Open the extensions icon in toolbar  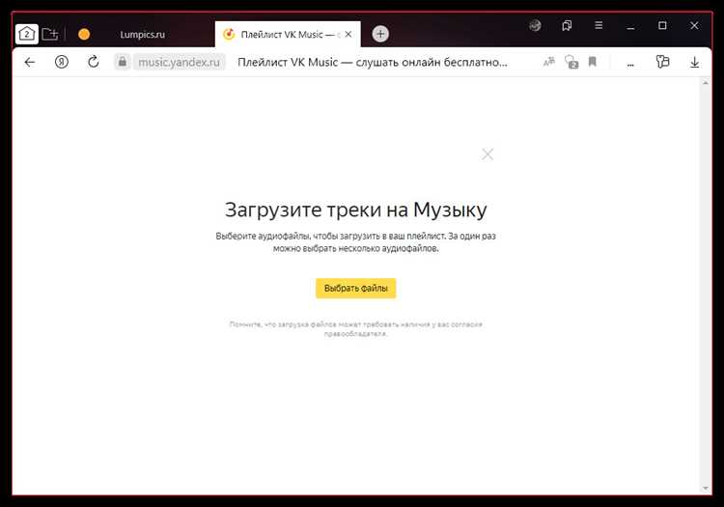click(x=662, y=62)
